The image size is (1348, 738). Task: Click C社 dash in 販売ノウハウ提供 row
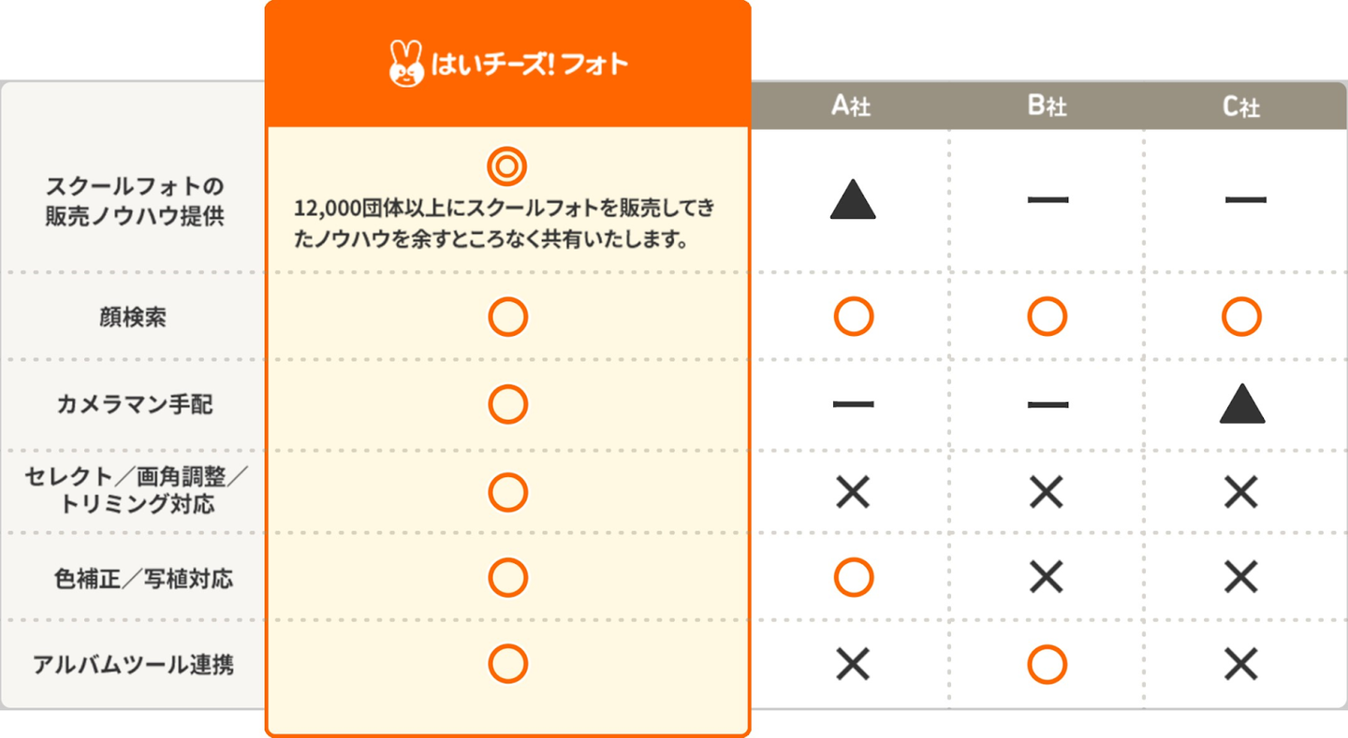[1245, 200]
